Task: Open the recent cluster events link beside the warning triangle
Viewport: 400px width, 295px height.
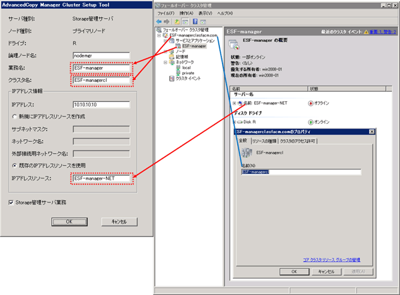Action: click(x=383, y=32)
